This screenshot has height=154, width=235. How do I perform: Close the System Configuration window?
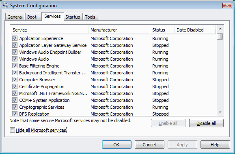[227, 6]
